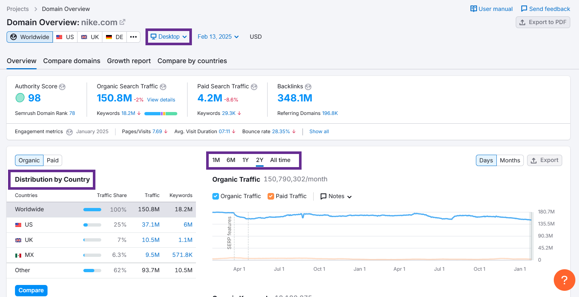The image size is (579, 297).
Task: Click the Engagement metrics globe icon
Action: coord(69,132)
